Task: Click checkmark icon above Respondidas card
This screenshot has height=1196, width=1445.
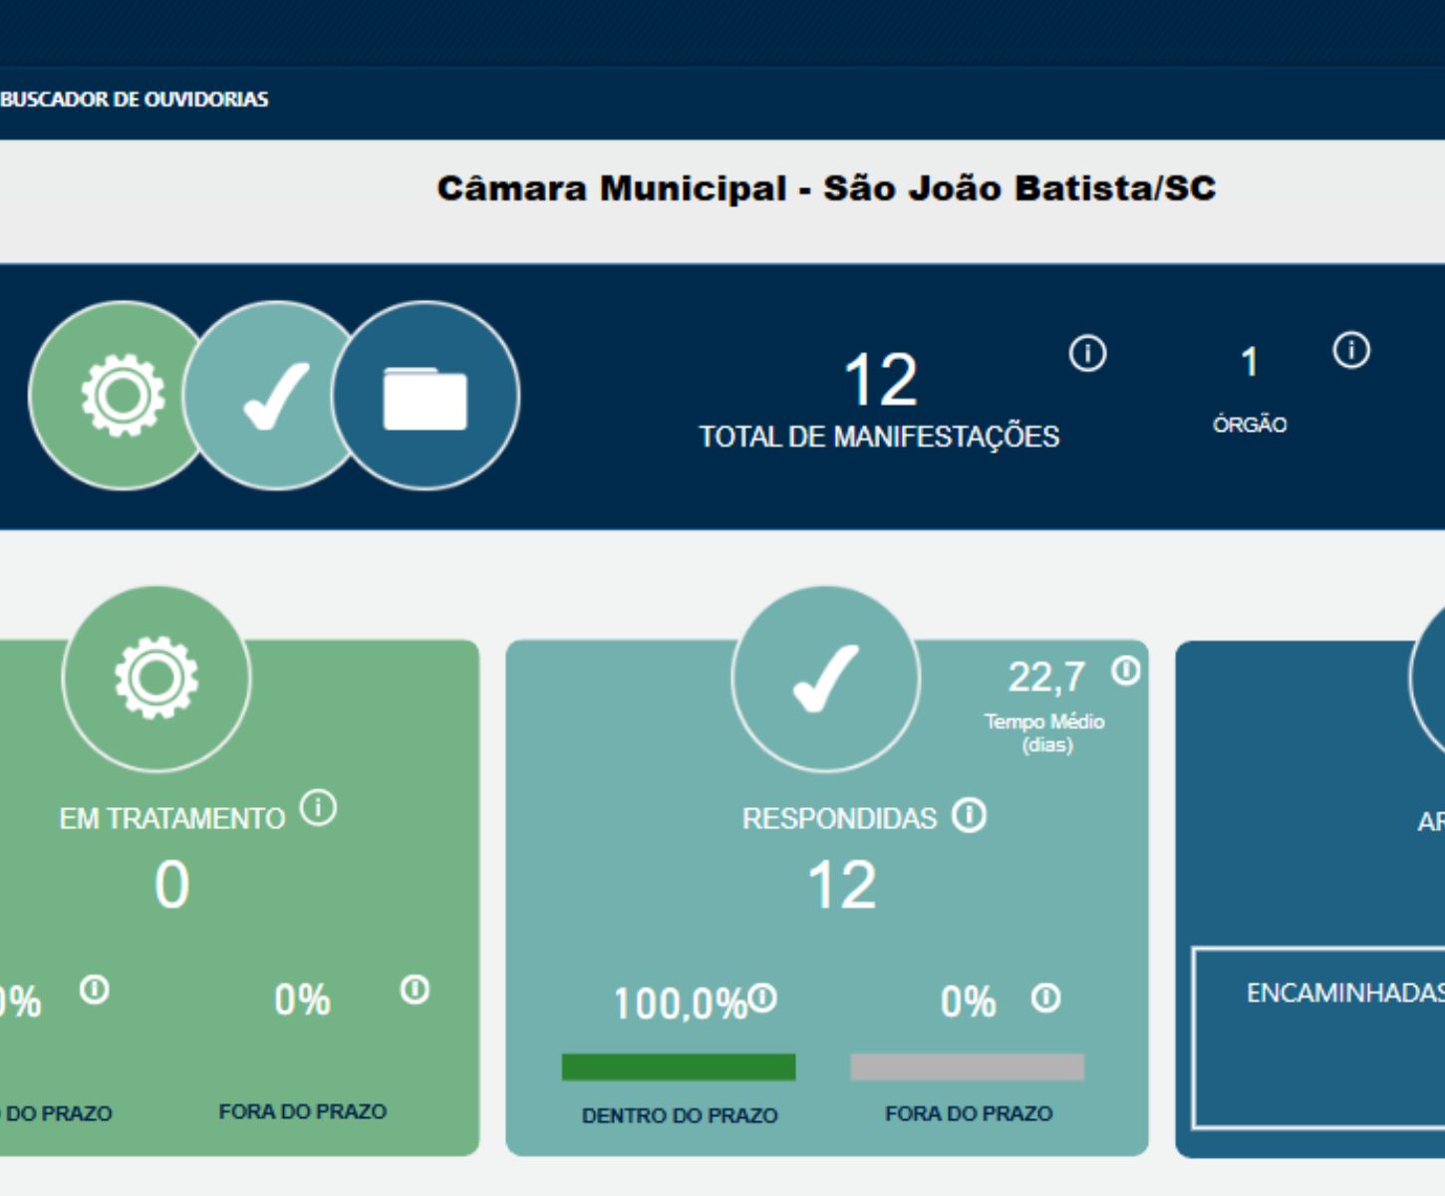Action: [825, 679]
